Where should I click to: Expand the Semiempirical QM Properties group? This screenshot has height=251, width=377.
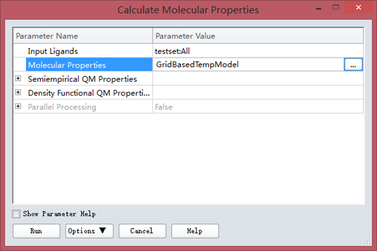[x=18, y=78]
